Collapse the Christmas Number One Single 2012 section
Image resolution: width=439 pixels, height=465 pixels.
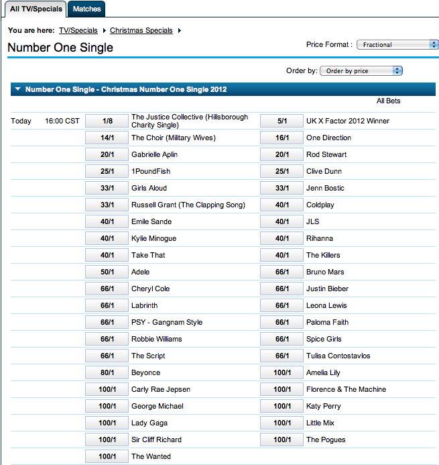[18, 89]
